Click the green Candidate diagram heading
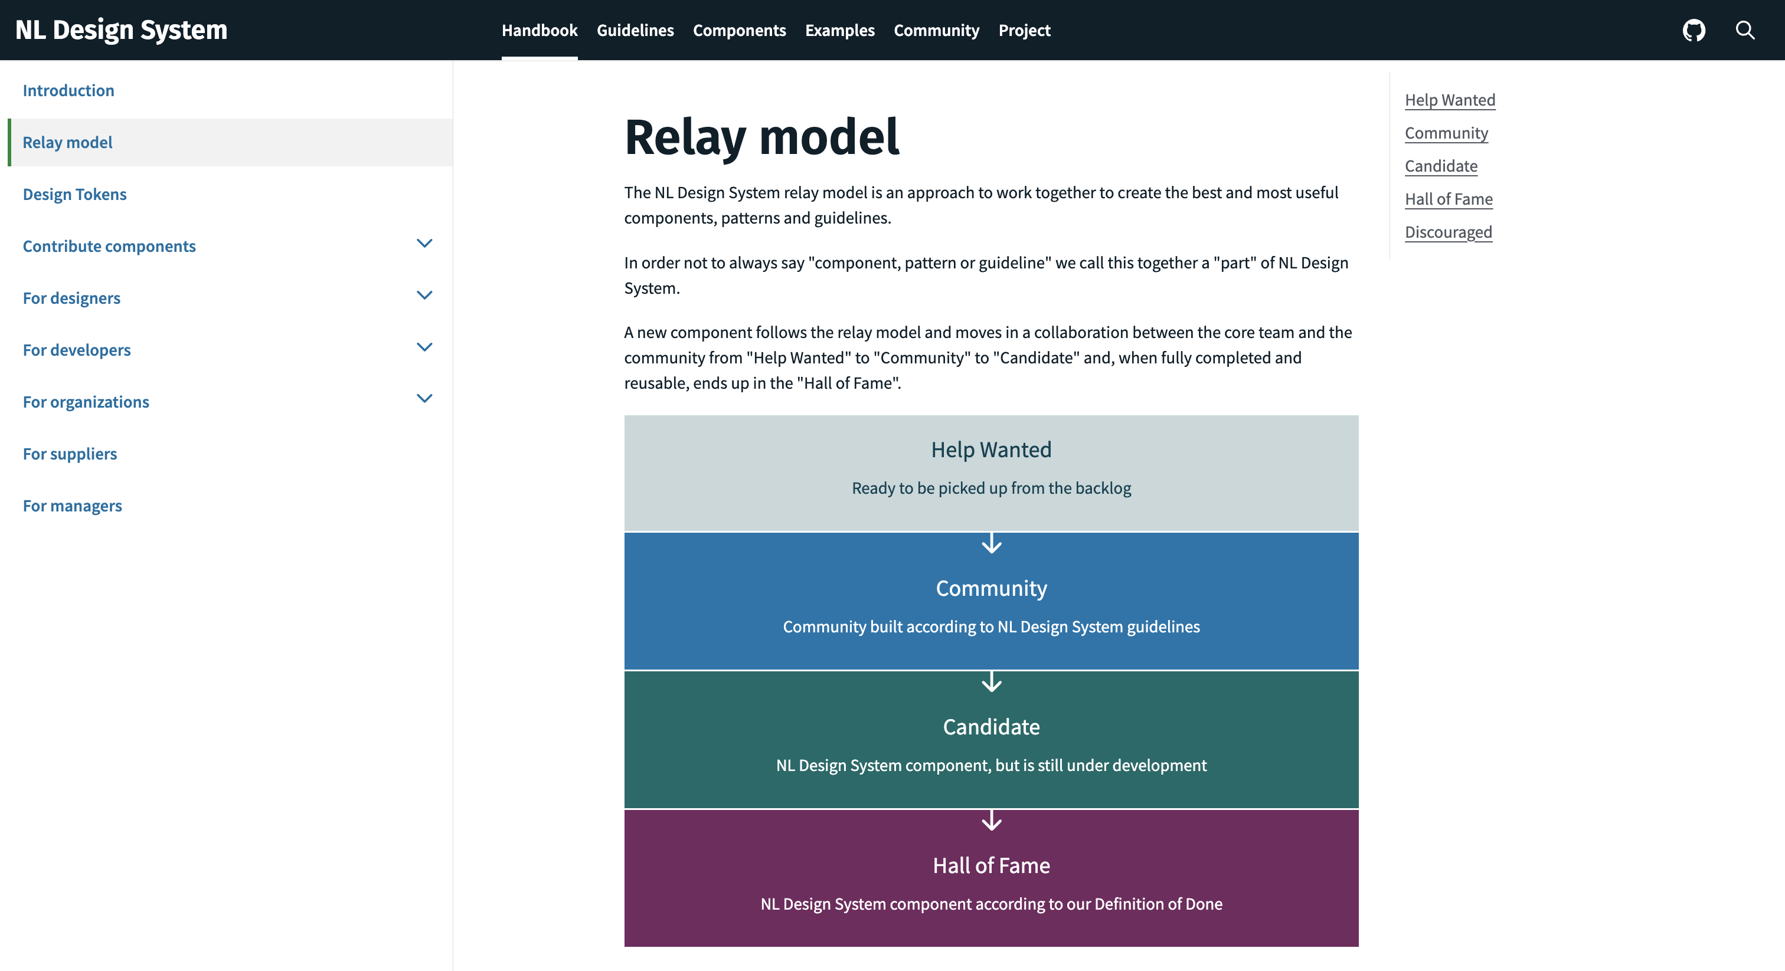Viewport: 1785px width, 971px height. tap(991, 727)
